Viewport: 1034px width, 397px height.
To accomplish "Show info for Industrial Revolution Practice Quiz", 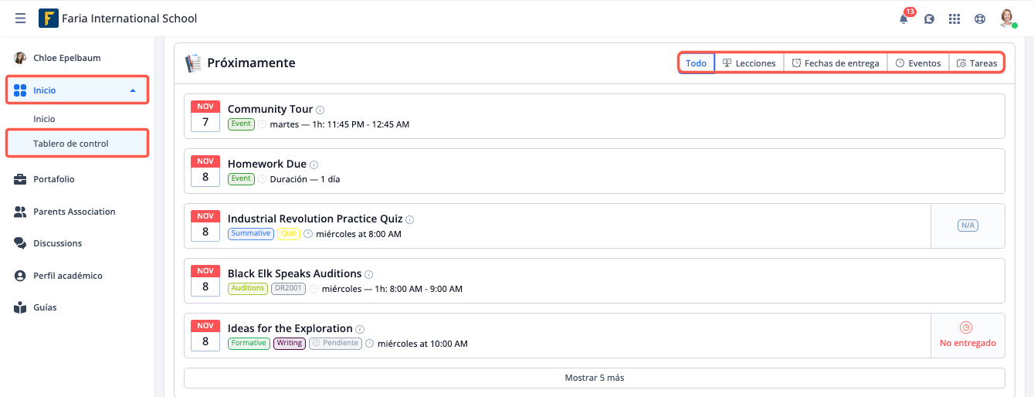I will coord(410,220).
